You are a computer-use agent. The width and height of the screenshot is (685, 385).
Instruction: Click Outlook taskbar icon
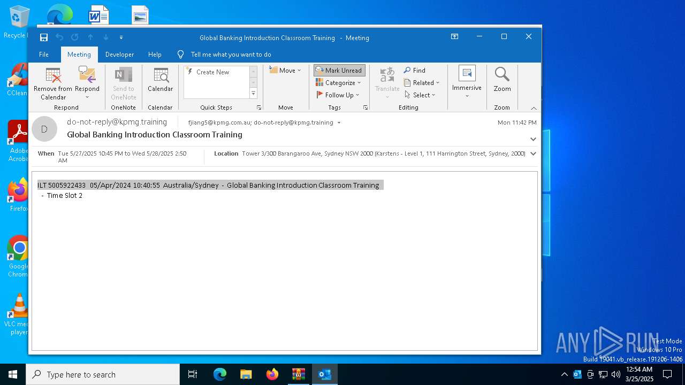click(x=324, y=374)
